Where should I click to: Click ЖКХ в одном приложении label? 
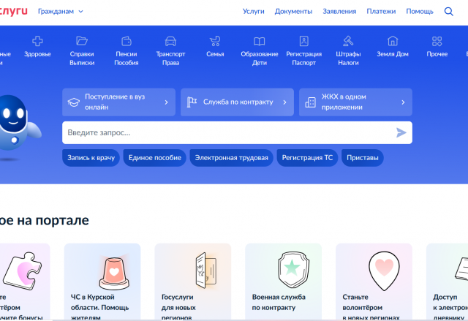point(344,102)
